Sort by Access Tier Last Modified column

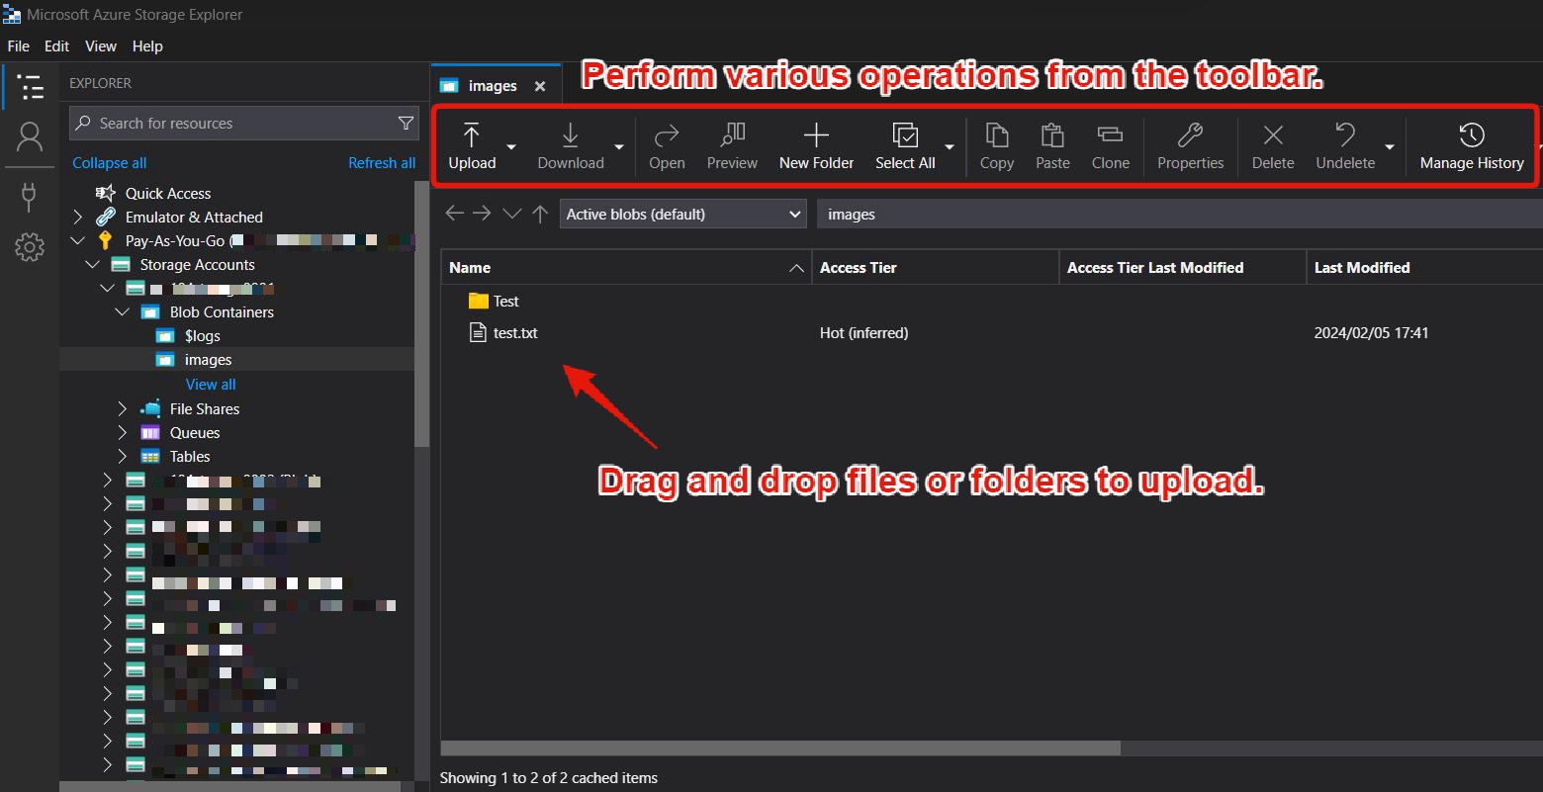click(x=1183, y=267)
